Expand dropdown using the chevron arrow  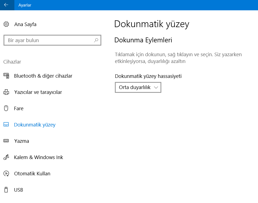pos(156,87)
